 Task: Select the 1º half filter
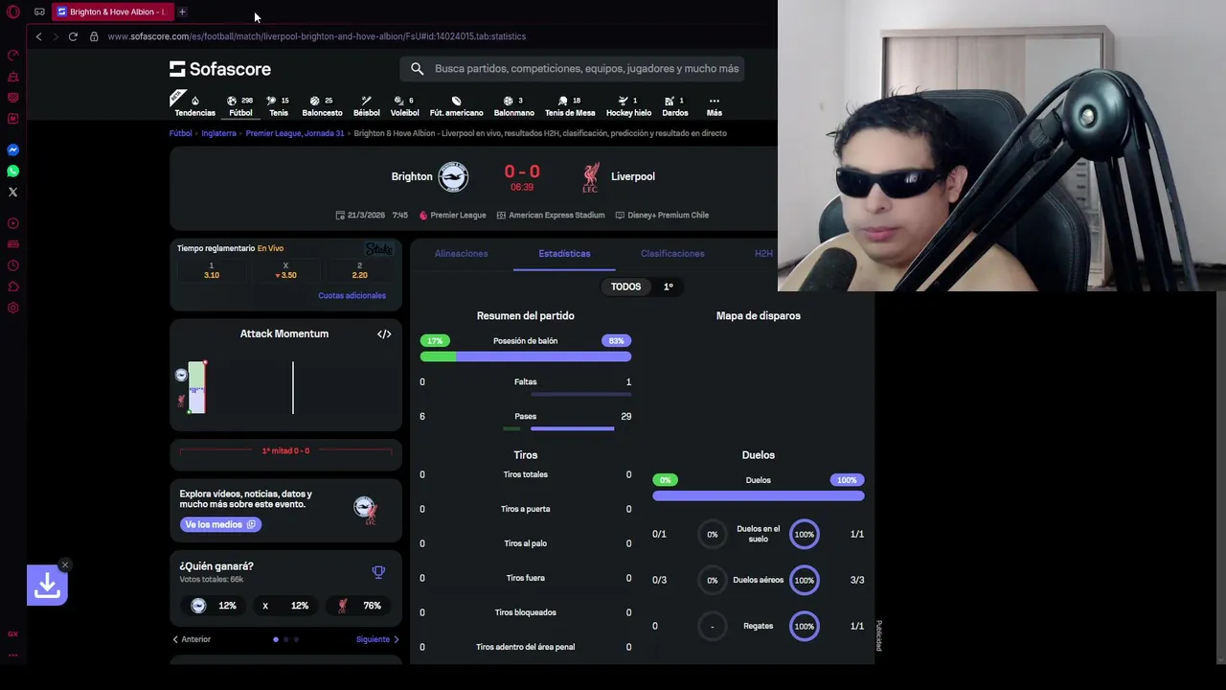pyautogui.click(x=668, y=287)
